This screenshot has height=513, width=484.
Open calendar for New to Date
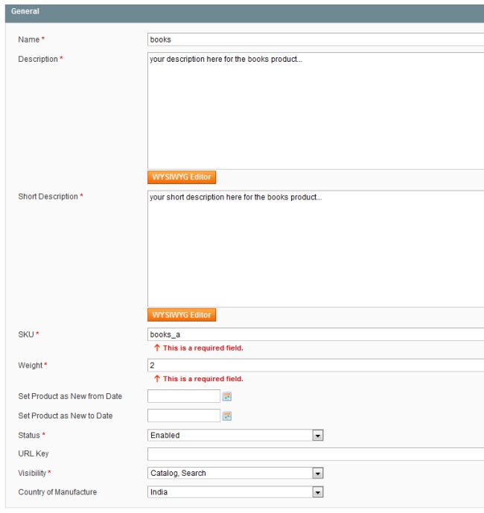point(227,416)
